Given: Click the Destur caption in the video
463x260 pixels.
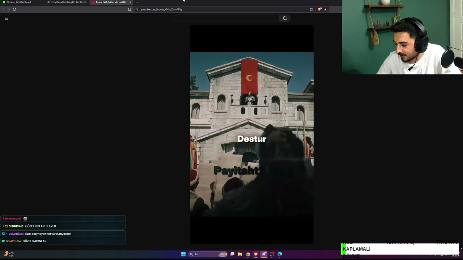Looking at the screenshot, I should (252, 139).
